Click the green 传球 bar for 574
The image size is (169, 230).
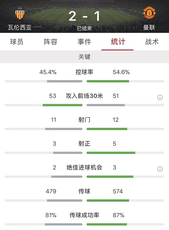coord(108,200)
